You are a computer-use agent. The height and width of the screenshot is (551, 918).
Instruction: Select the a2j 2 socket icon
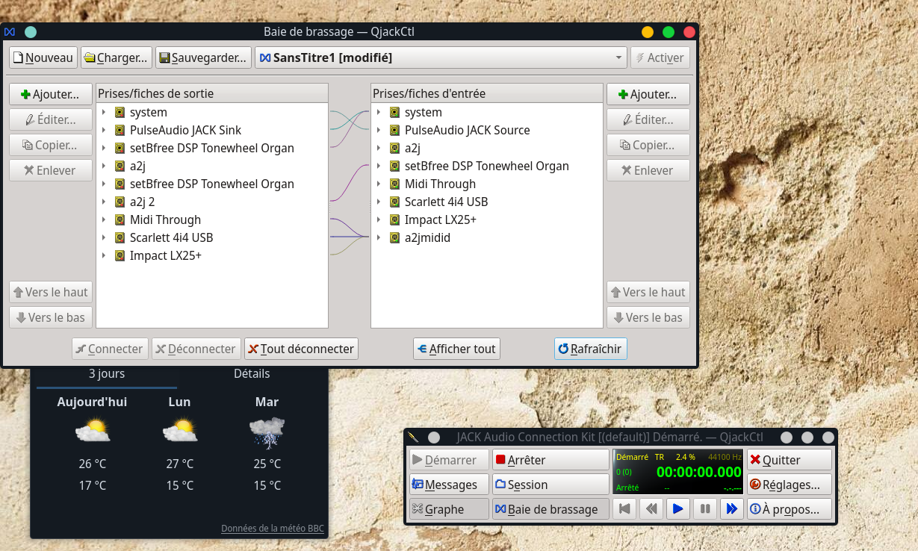pyautogui.click(x=120, y=202)
